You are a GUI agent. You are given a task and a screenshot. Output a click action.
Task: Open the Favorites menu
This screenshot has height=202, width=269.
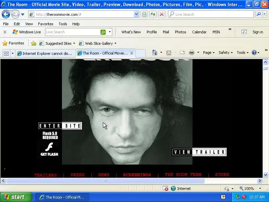(46, 24)
